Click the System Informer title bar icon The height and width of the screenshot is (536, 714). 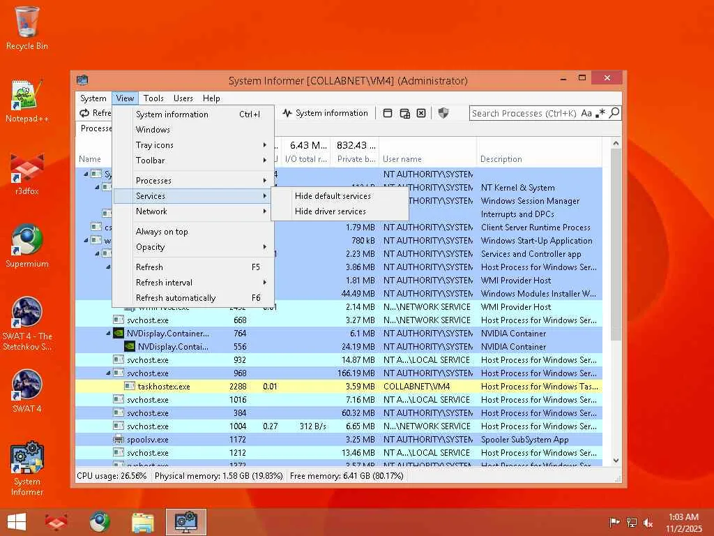click(82, 80)
